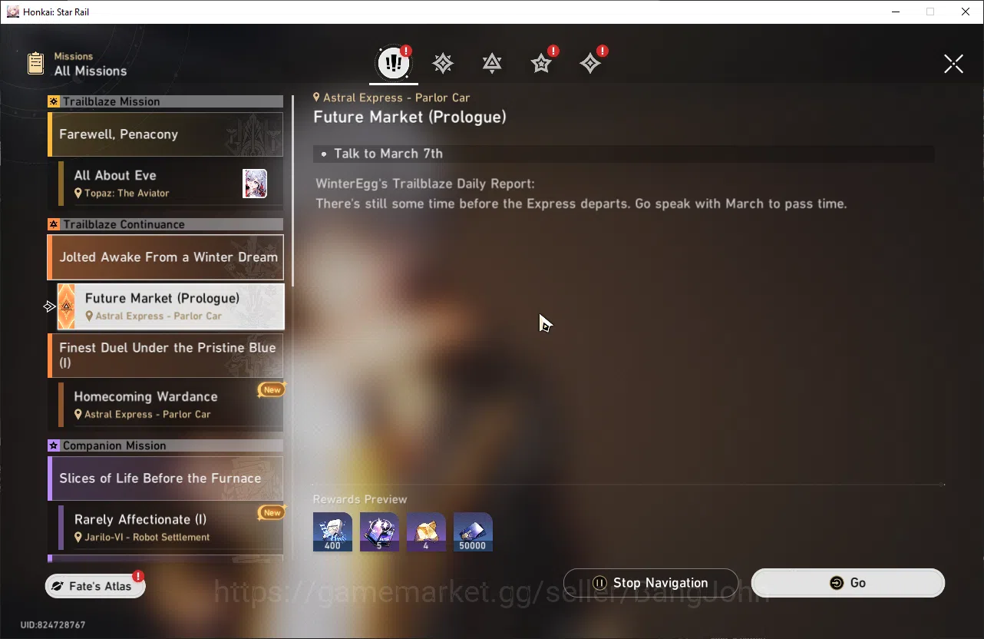Click the Topaz character portrait thumbnail
Screen dimensions: 984x639
(x=255, y=184)
